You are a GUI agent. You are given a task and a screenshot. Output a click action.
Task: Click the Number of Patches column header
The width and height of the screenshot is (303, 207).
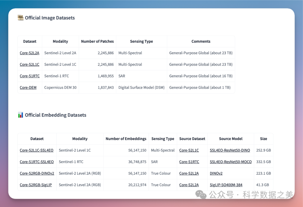(97, 41)
